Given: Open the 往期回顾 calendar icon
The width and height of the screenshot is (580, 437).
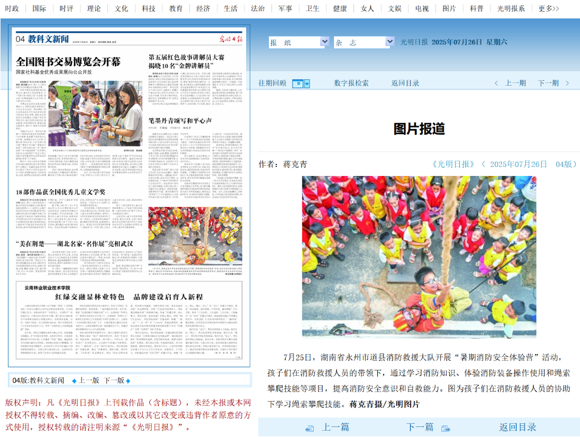Looking at the screenshot, I should pyautogui.click(x=297, y=83).
